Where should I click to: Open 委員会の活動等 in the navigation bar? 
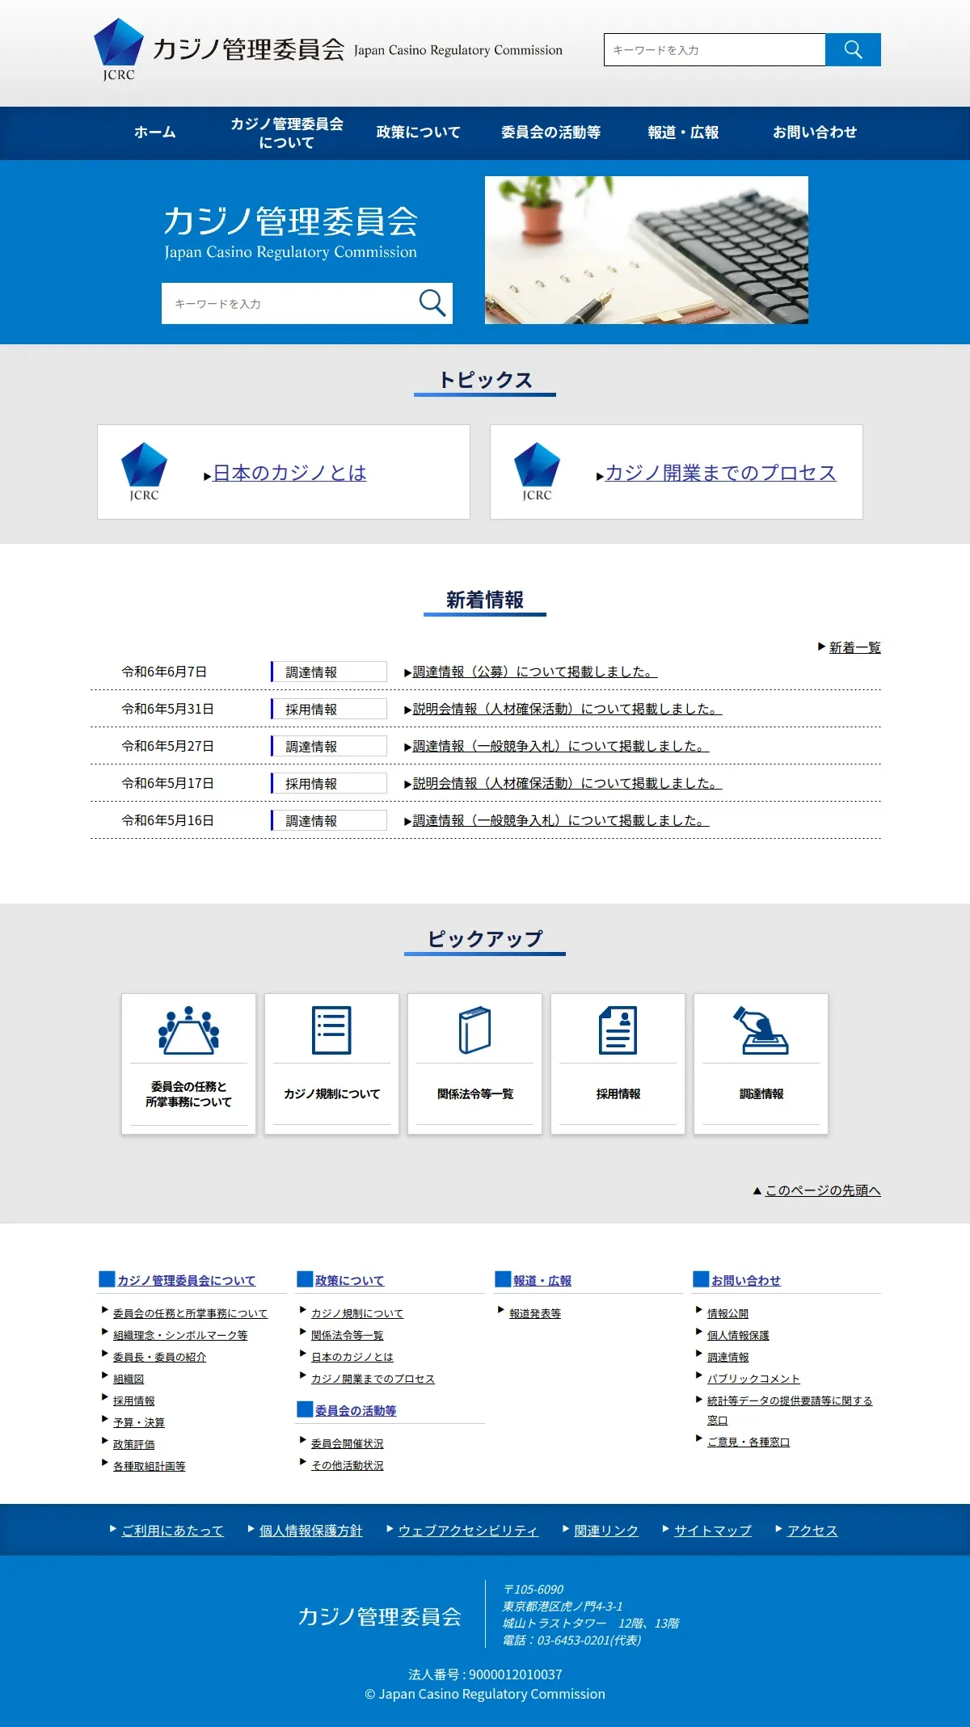(550, 133)
